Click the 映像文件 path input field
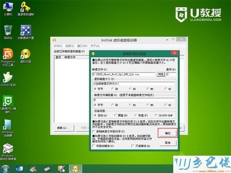The height and width of the screenshot is (173, 231). [x=124, y=74]
